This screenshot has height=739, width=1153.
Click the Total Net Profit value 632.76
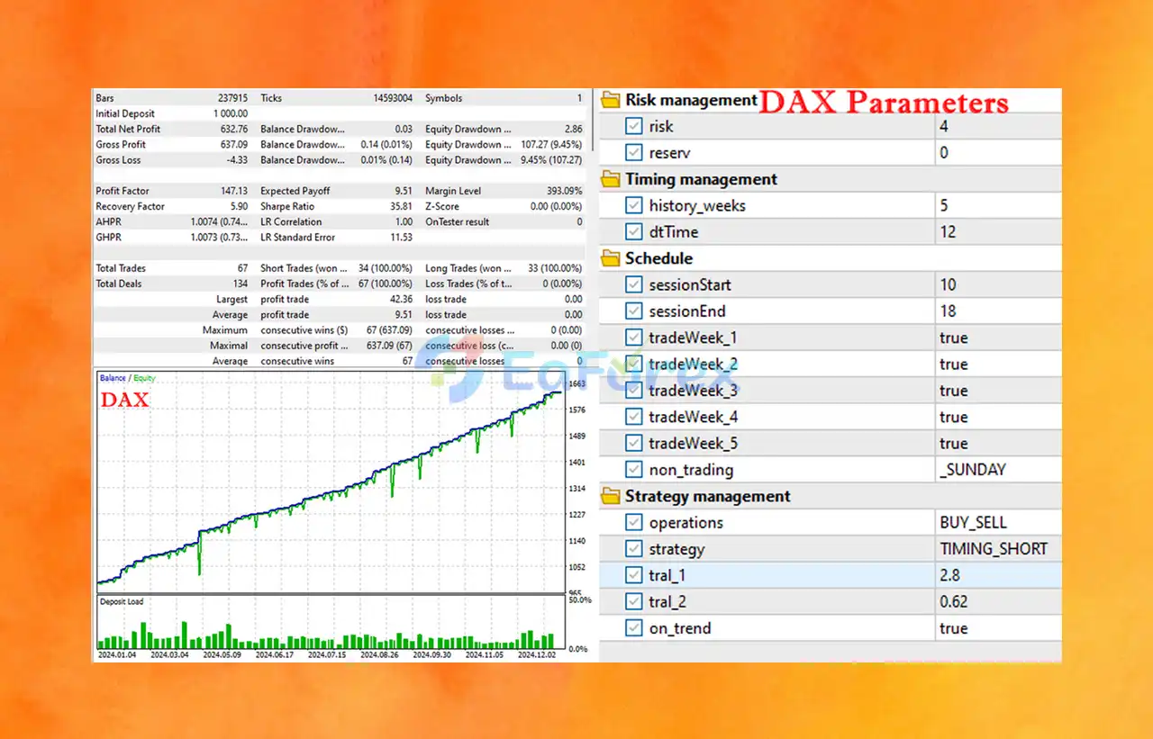pyautogui.click(x=232, y=130)
